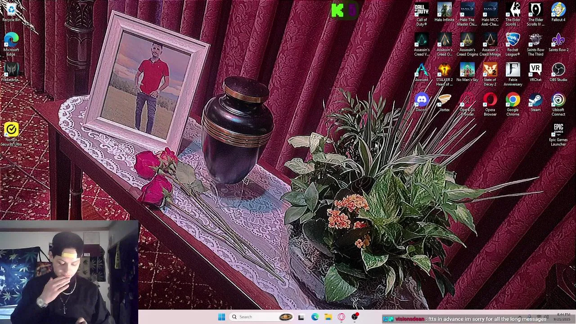
Task: Open Microsoft Edge from the taskbar
Action: (315, 317)
